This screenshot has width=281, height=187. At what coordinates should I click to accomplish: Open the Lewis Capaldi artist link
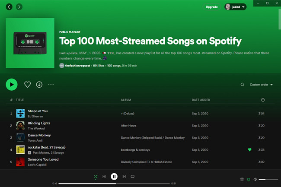(37, 165)
